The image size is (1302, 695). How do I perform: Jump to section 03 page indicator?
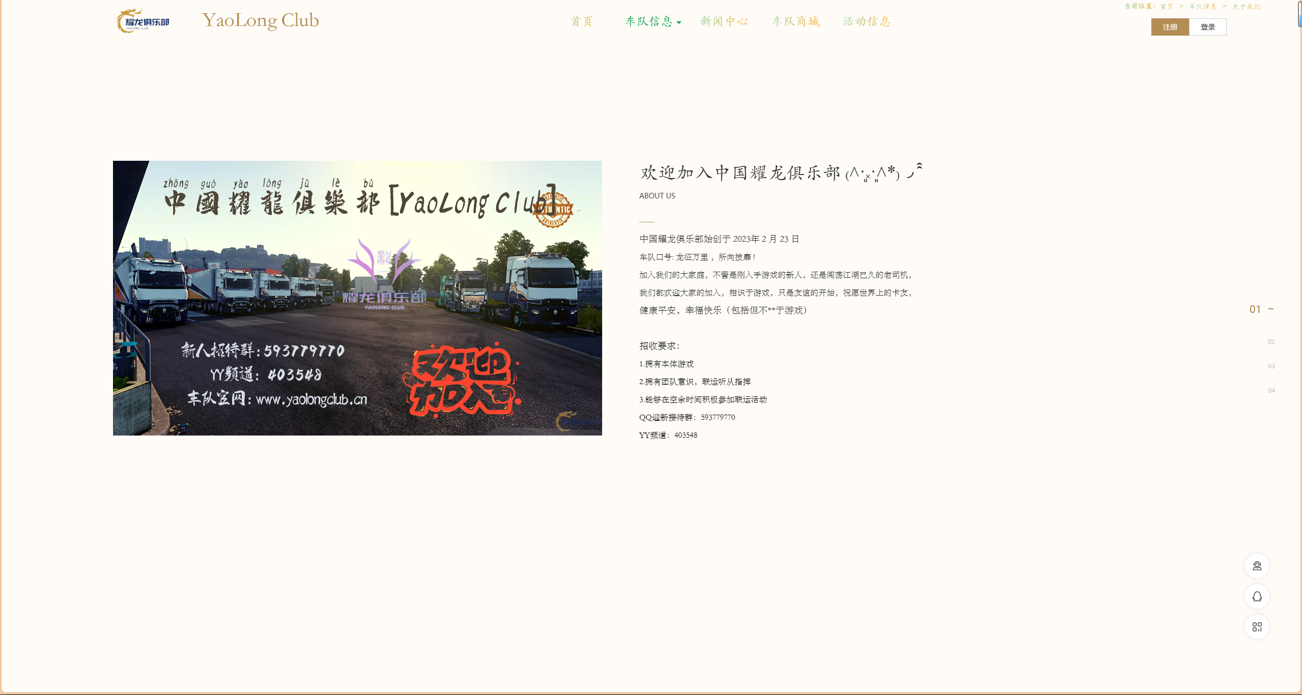(1271, 366)
